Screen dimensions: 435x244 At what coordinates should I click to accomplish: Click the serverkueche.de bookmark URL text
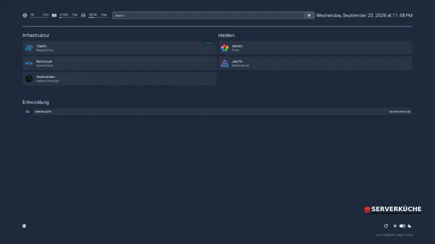point(400,111)
